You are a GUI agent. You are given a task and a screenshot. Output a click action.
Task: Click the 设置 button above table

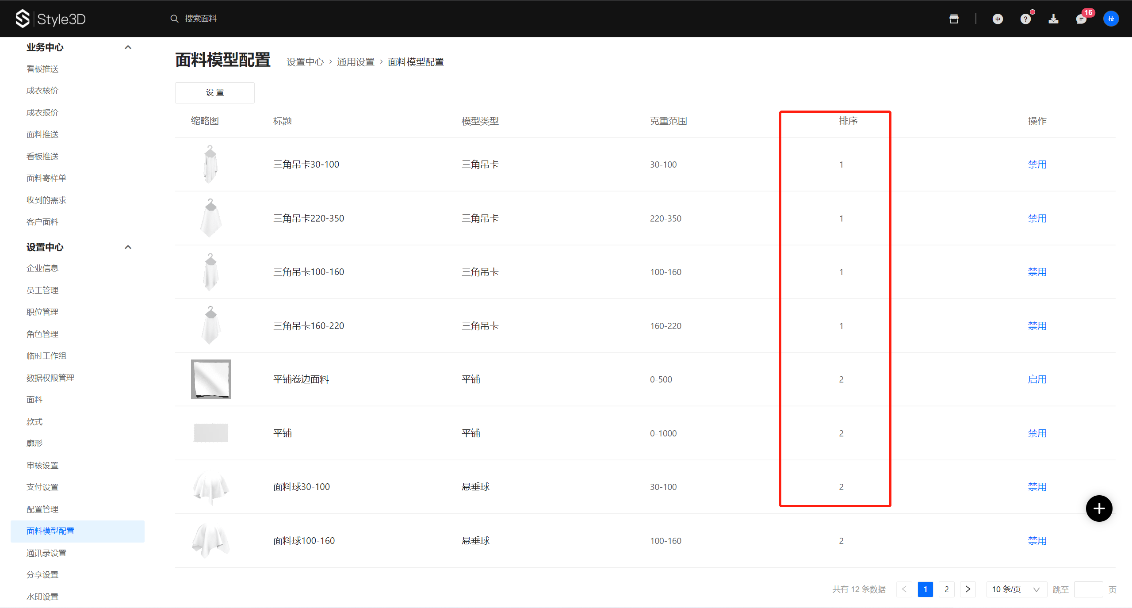pos(215,92)
